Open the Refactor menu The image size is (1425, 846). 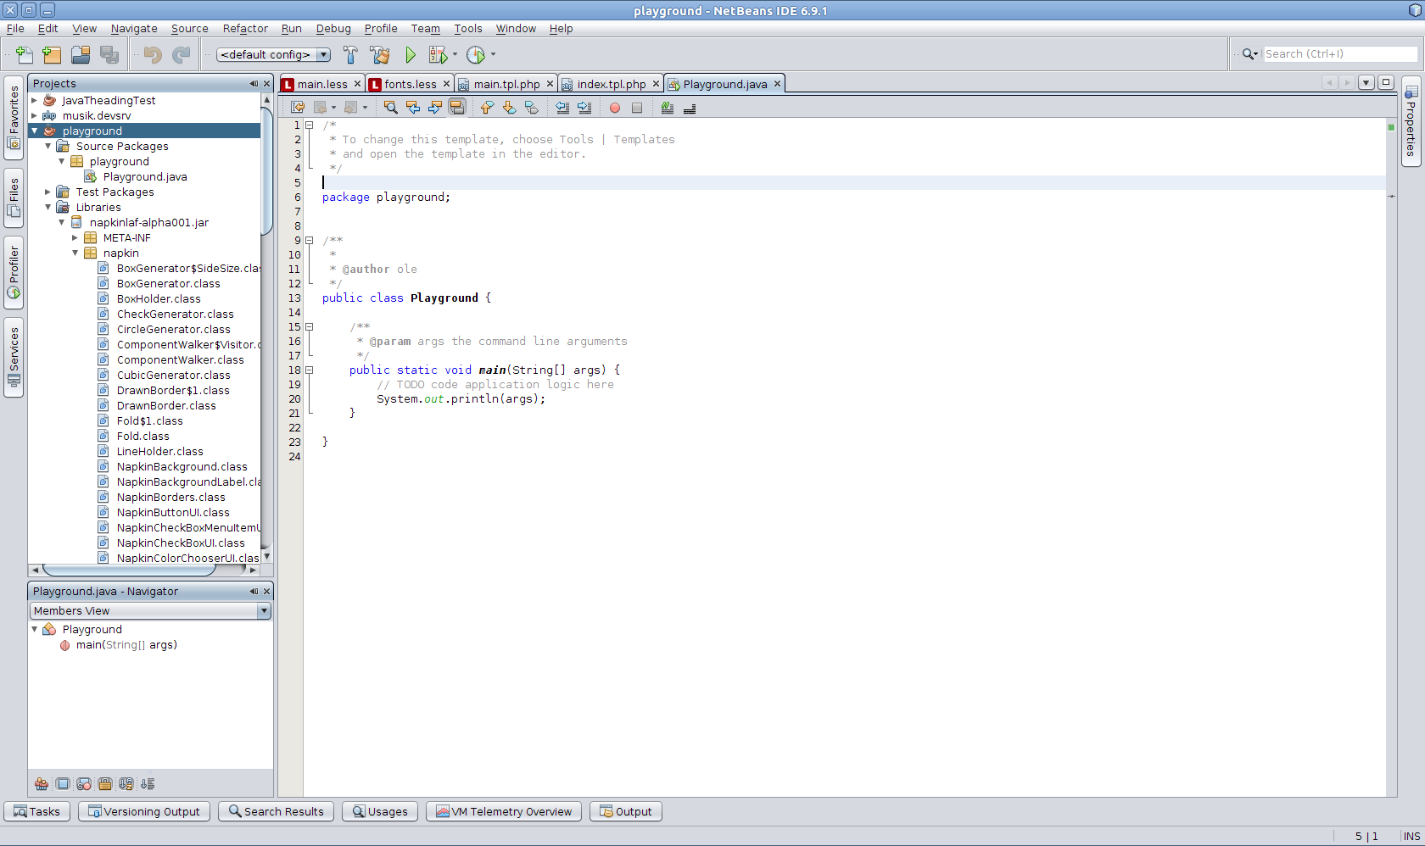tap(245, 28)
